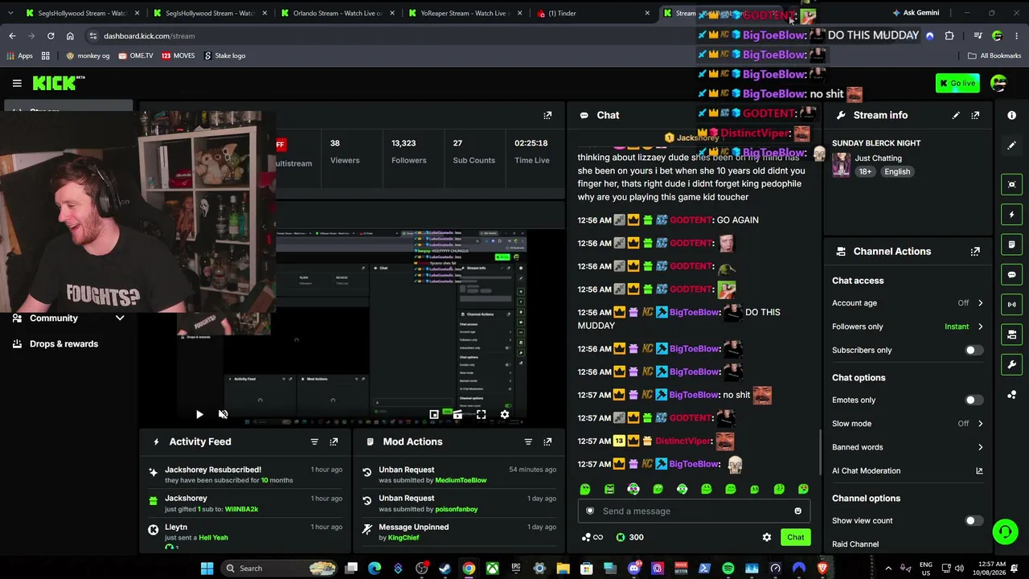Screen dimensions: 1029x579
Task: Toggle the broadcast signal sidebar widget
Action: pos(1011,304)
